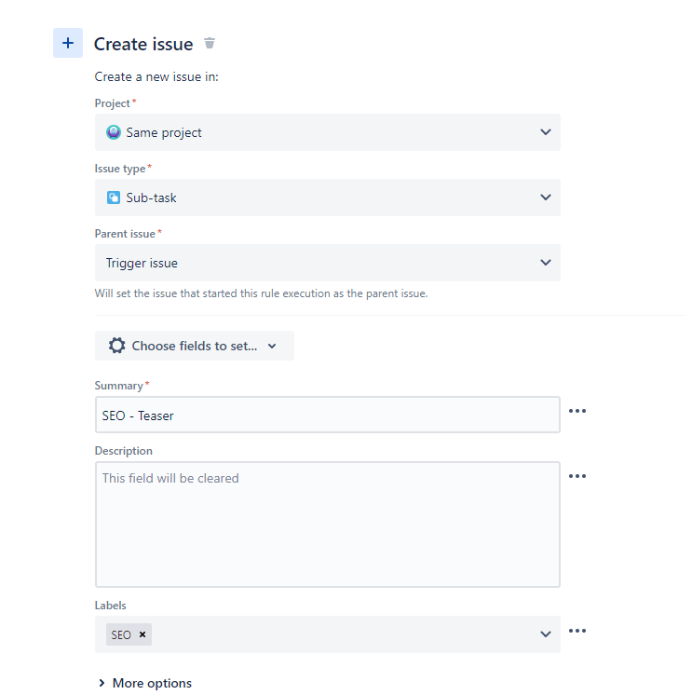Click the blue plus Create issue icon
The height and width of the screenshot is (695, 692).
68,43
